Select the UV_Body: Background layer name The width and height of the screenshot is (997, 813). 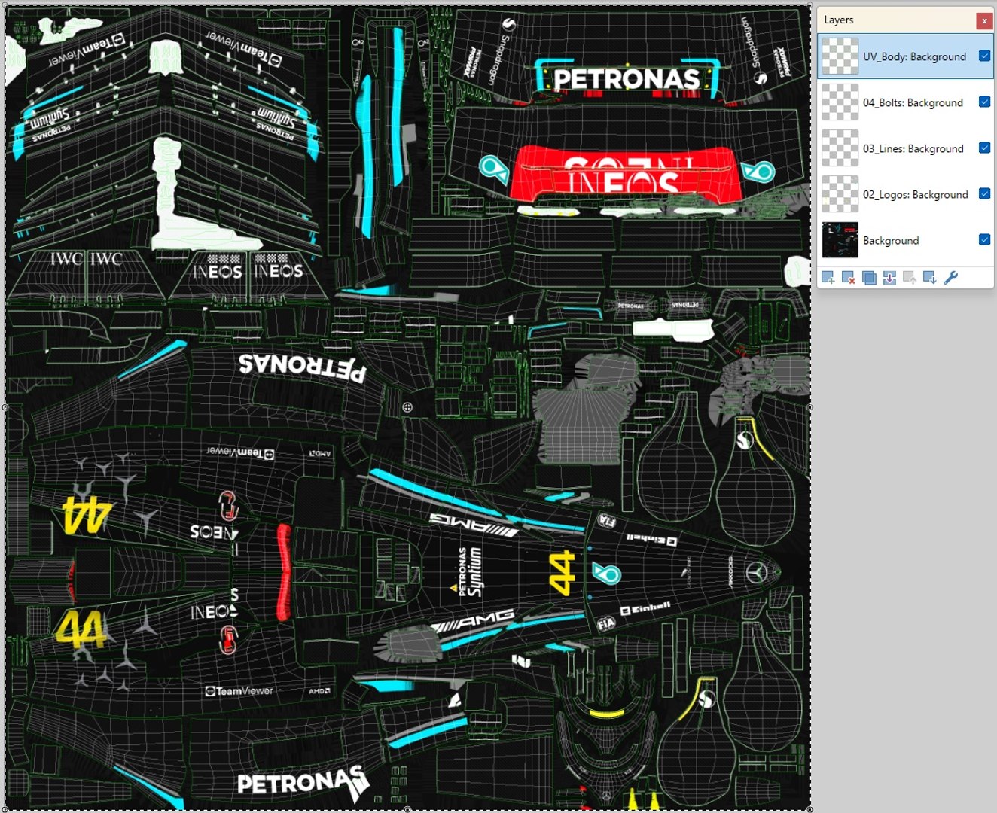[x=914, y=56]
